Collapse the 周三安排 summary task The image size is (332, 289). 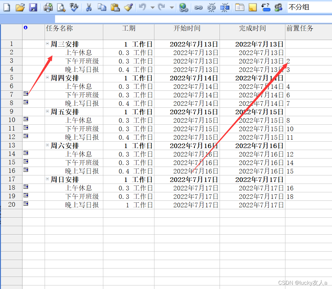(48, 44)
